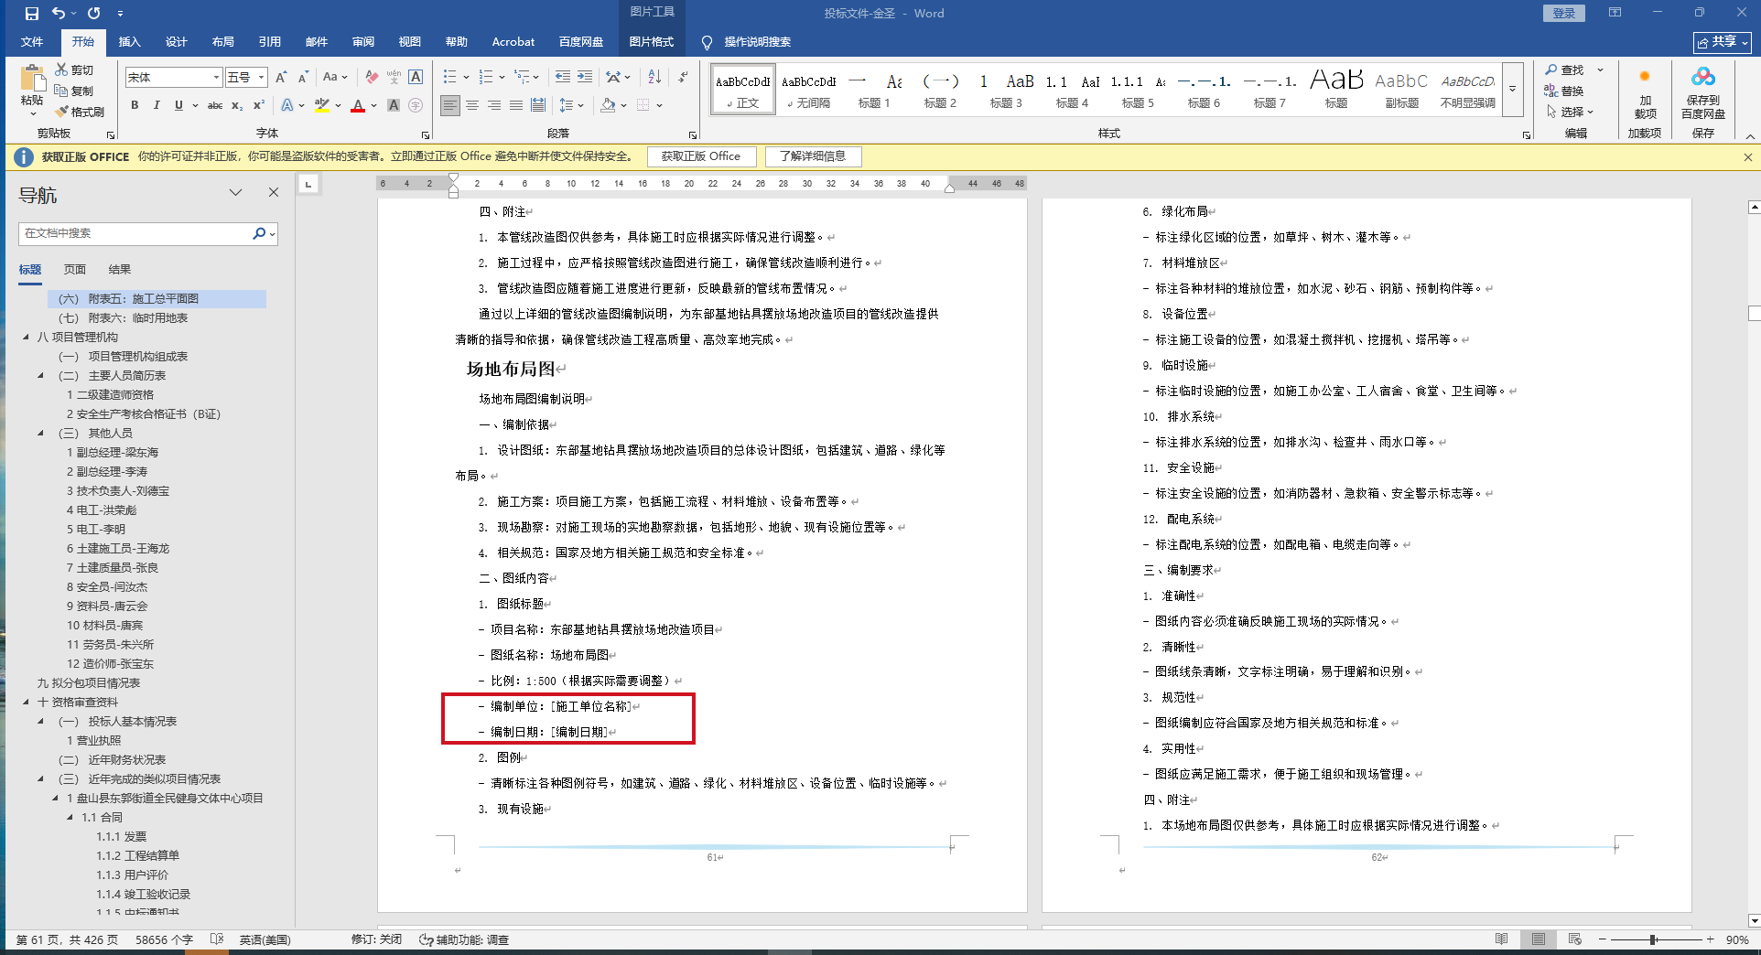Image resolution: width=1761 pixels, height=955 pixels.
Task: Redo the last action
Action: pos(93,14)
